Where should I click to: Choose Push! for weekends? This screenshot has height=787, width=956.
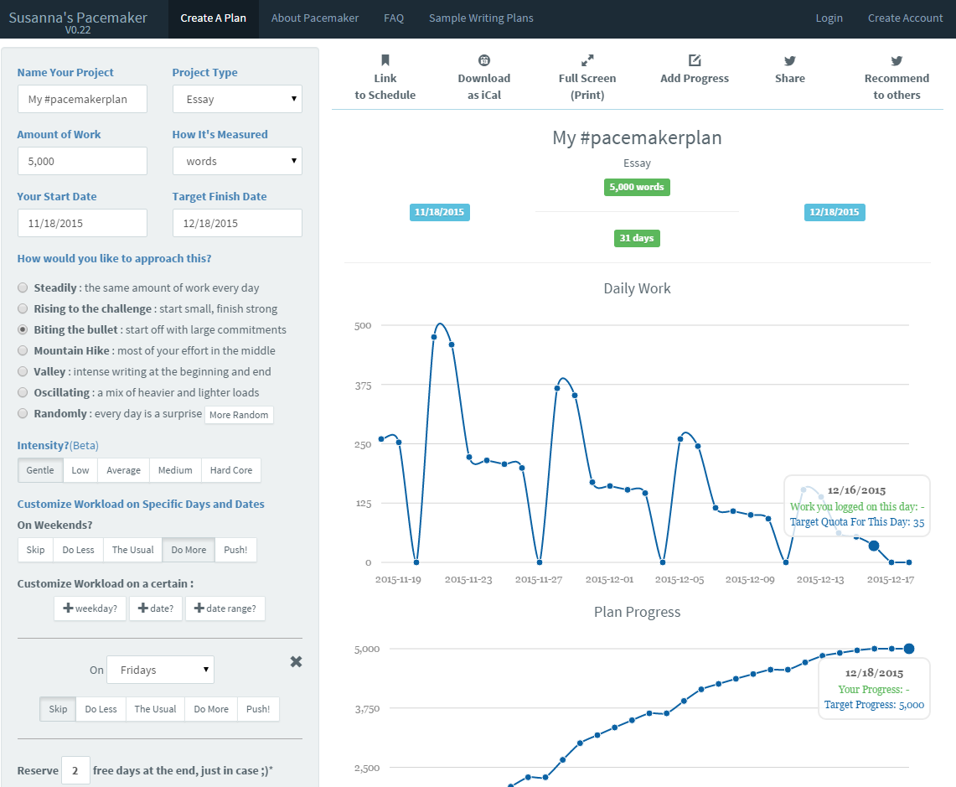click(x=235, y=550)
